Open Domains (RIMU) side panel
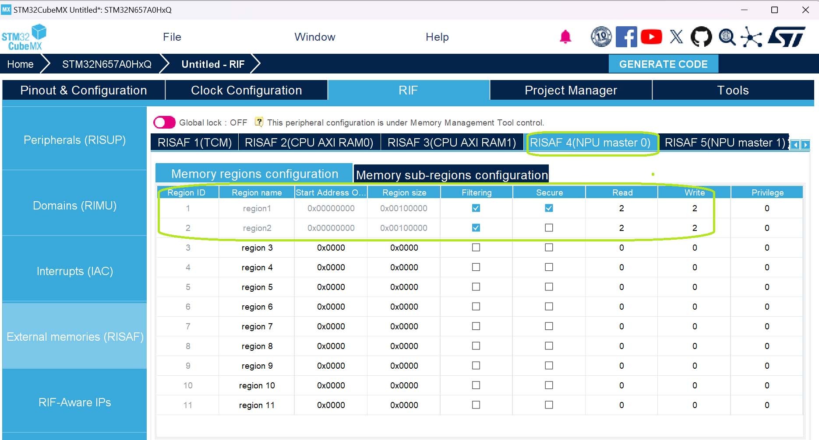 click(x=74, y=206)
